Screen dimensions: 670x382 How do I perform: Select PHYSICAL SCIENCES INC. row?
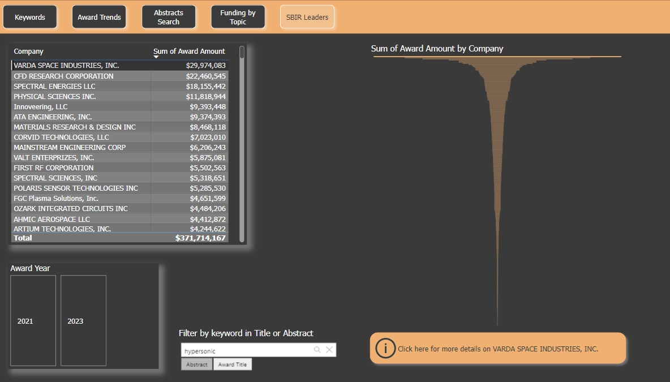pos(119,97)
